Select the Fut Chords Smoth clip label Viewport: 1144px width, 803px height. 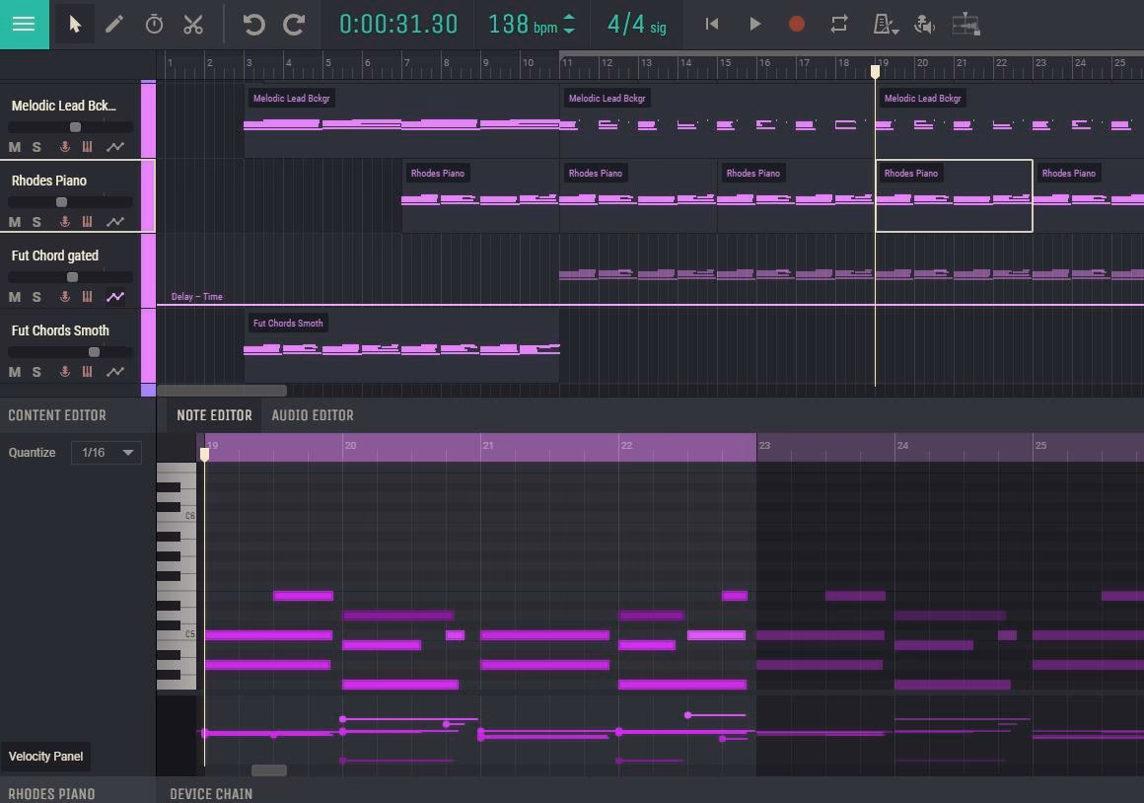(287, 324)
